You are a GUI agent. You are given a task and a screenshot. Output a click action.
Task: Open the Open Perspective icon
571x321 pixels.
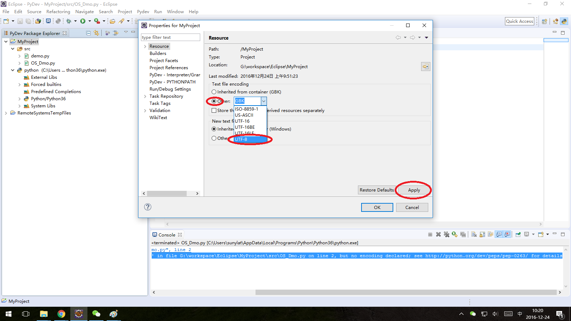544,21
